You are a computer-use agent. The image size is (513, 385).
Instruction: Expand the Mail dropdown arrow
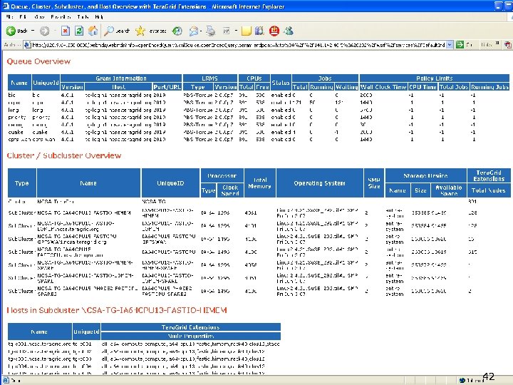click(200, 31)
